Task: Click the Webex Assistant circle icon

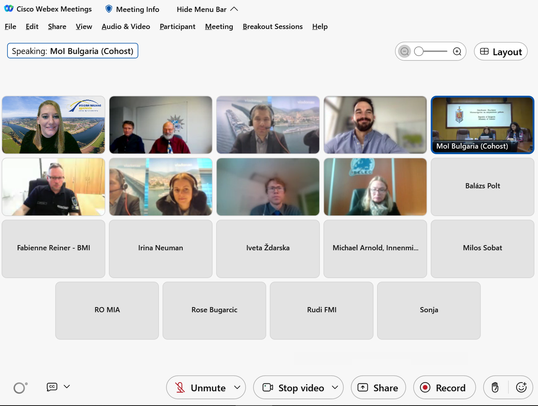Action: 20,388
